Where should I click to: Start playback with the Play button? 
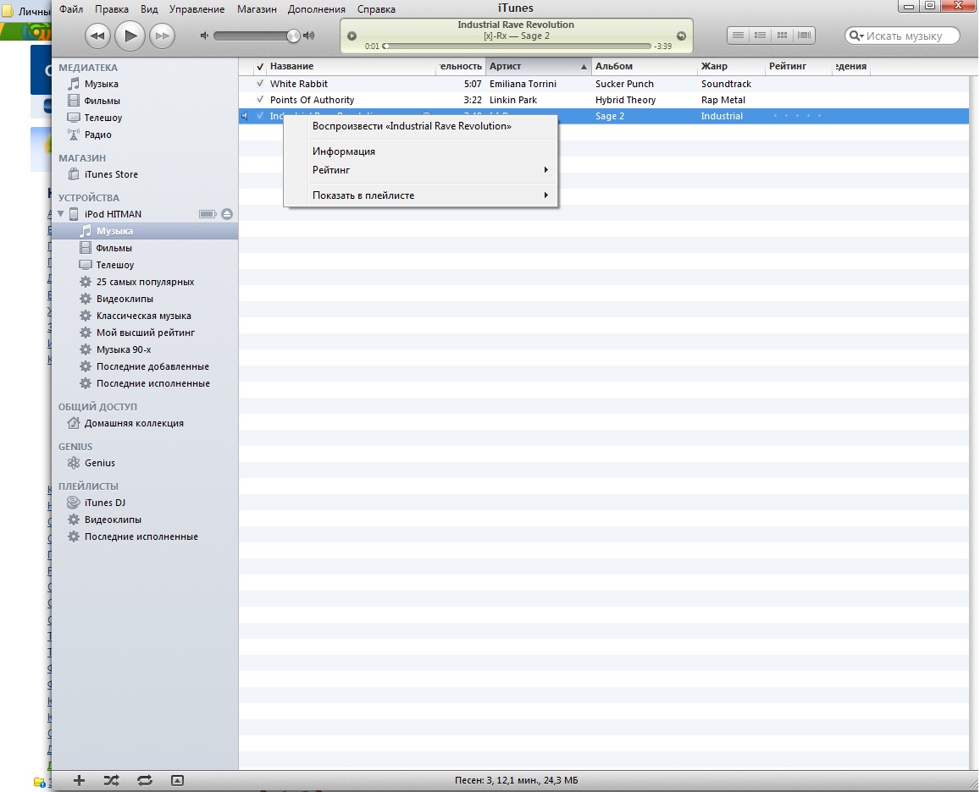[130, 36]
